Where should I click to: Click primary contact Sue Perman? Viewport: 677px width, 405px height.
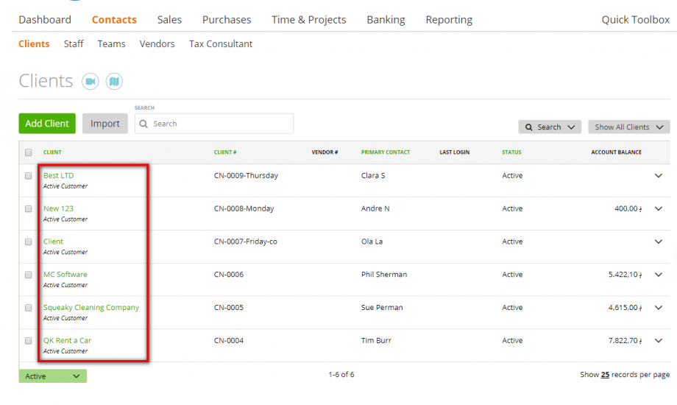pyautogui.click(x=382, y=307)
